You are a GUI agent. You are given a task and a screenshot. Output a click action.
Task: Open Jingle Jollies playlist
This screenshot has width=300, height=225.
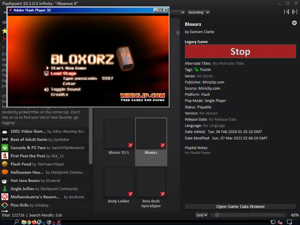click(44, 189)
